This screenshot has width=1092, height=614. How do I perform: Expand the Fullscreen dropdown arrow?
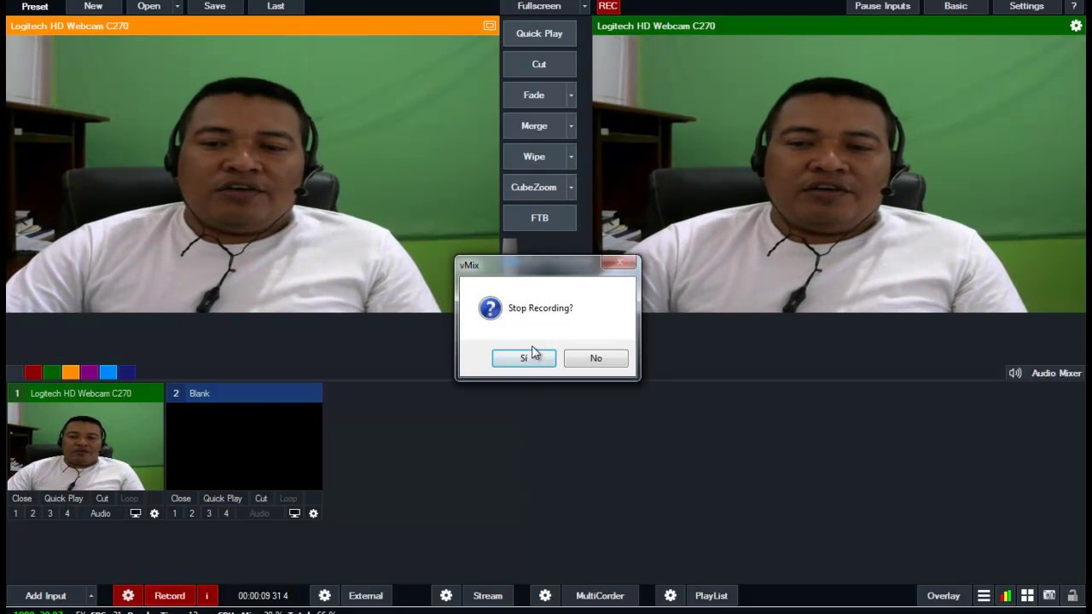[584, 6]
